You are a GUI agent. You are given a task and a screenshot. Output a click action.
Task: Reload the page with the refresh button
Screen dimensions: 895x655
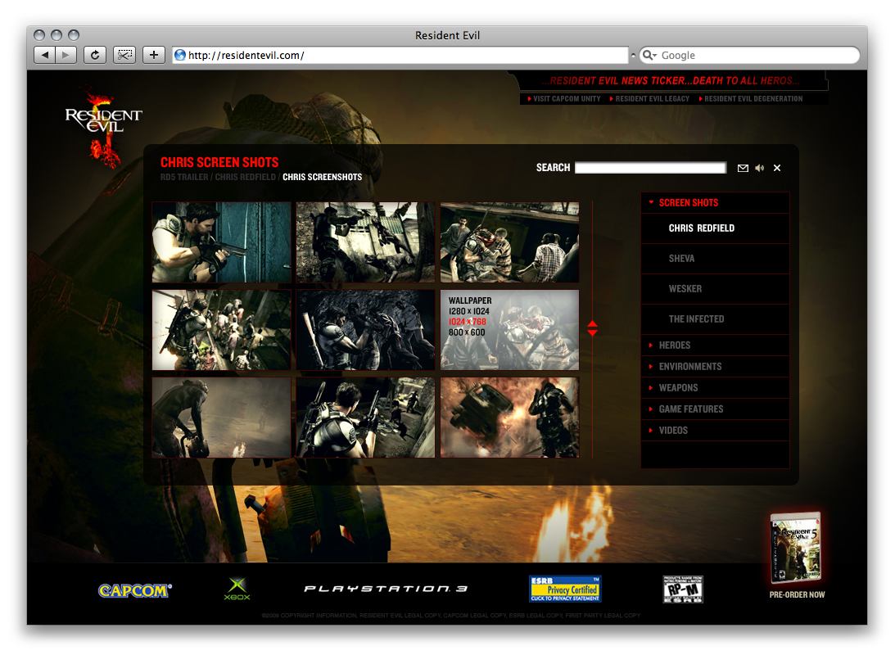(x=95, y=55)
